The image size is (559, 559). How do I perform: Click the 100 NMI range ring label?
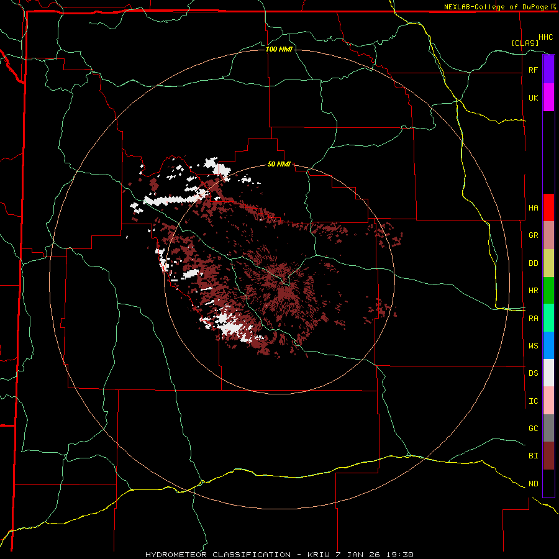coord(279,49)
